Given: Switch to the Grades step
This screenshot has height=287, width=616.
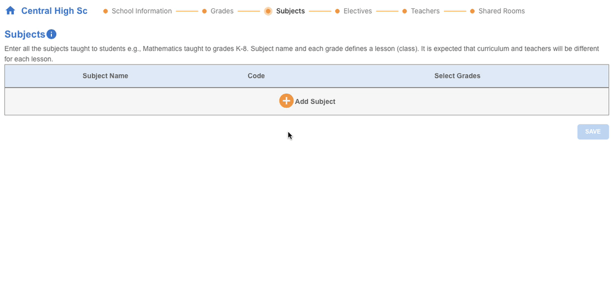Looking at the screenshot, I should (222, 11).
